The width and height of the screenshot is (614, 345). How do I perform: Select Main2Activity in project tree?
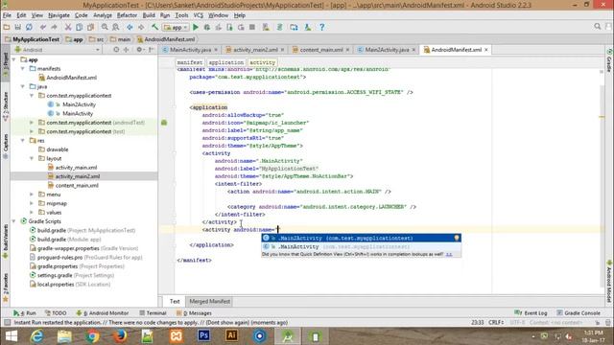pyautogui.click(x=79, y=104)
